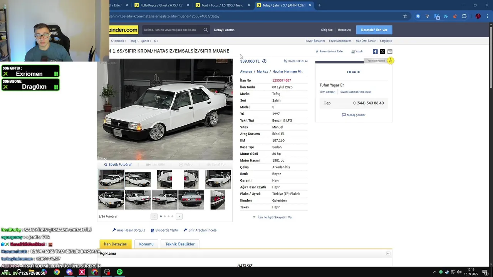Click the Şahin breadcrumb
This screenshot has height=277, width=493.
click(x=145, y=41)
